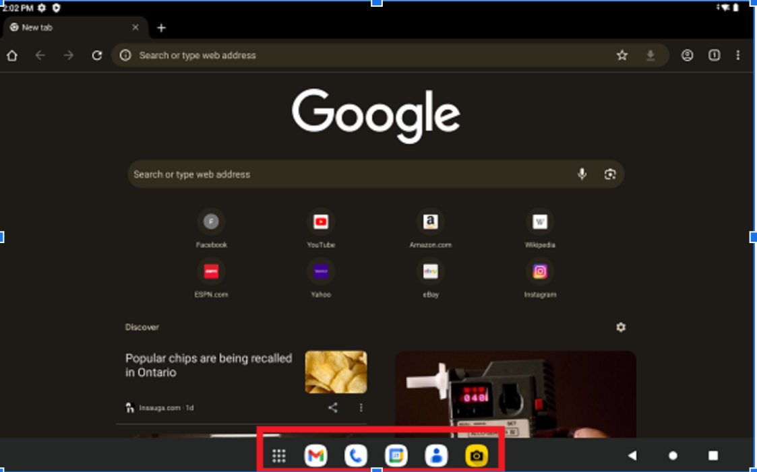This screenshot has width=757, height=472.
Task: Share the chips recall article
Action: [333, 407]
